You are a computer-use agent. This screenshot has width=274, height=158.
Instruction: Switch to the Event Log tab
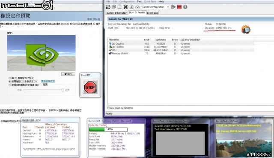pos(152,13)
